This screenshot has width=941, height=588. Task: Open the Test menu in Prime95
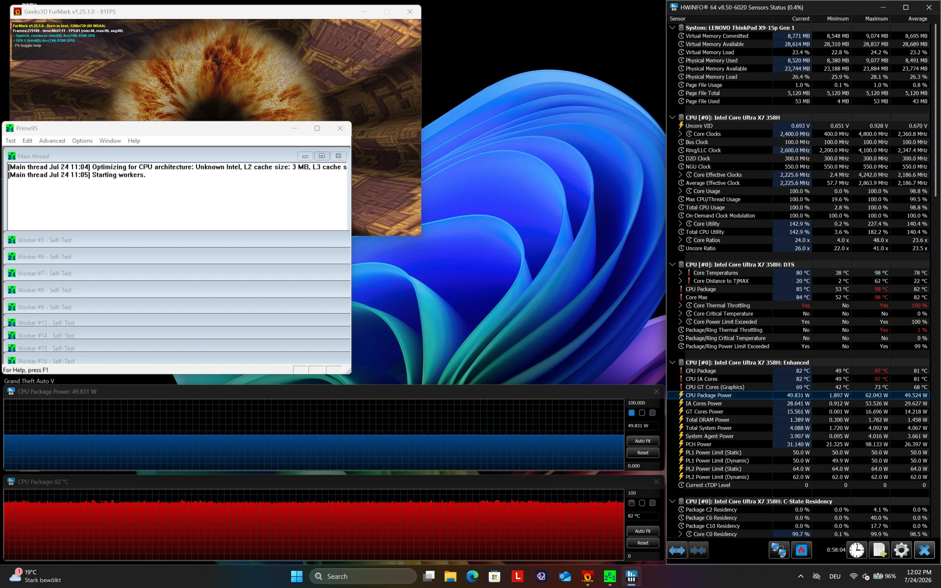point(11,141)
